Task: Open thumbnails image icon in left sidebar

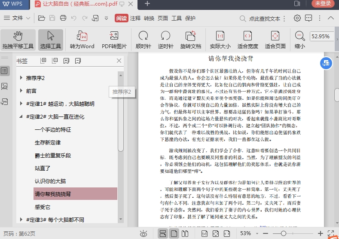Action: pos(5,86)
